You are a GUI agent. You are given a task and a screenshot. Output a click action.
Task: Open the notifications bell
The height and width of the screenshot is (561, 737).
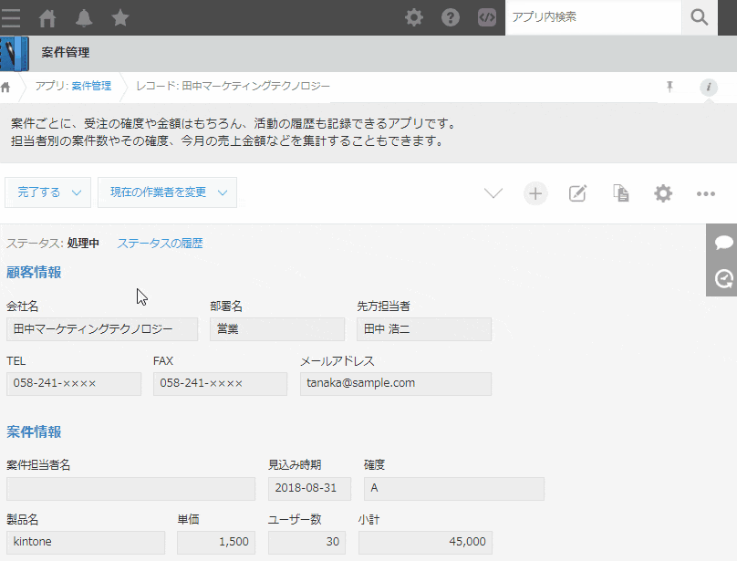coord(84,18)
